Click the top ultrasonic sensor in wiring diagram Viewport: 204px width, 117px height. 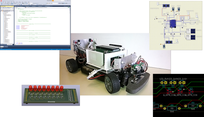pos(166,6)
